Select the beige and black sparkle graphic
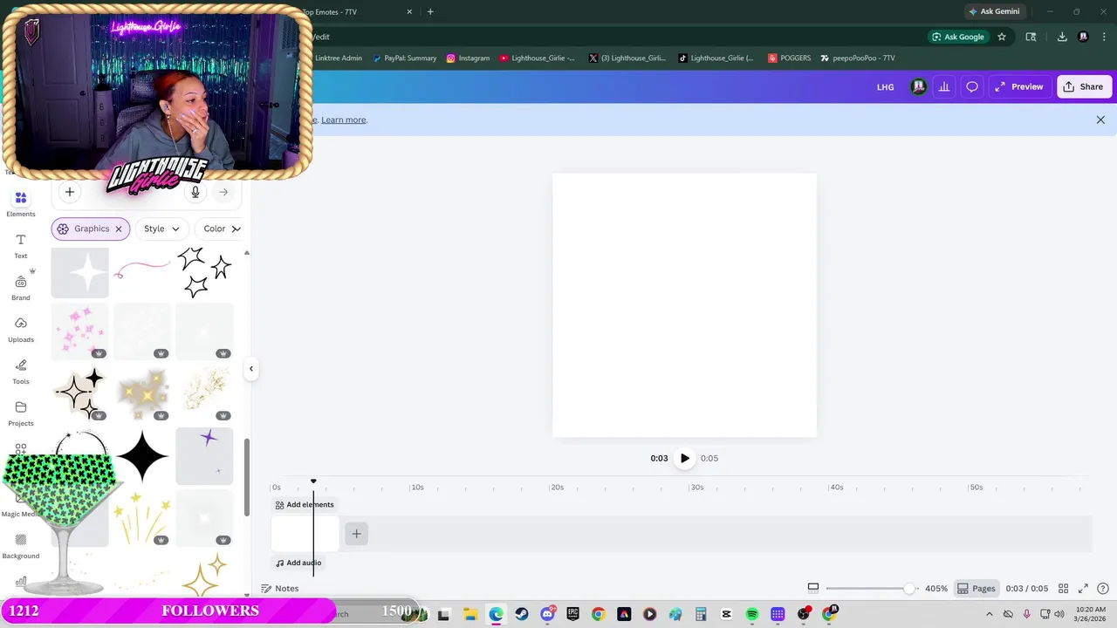 80,393
